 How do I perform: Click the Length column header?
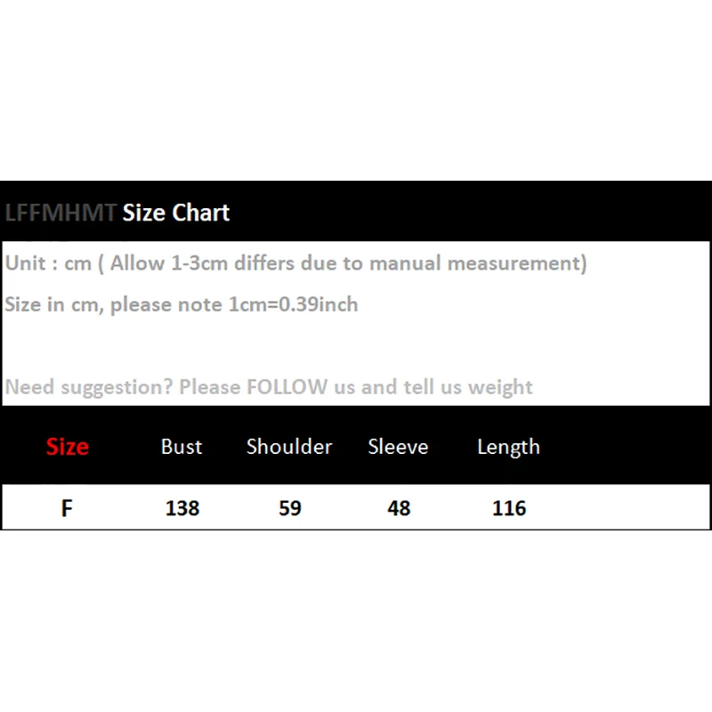508,448
